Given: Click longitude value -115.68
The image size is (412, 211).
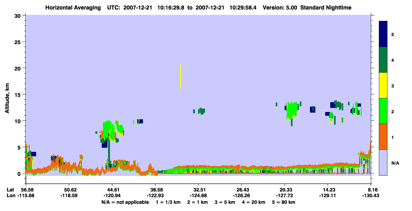Looking at the screenshot, I should [26, 196].
